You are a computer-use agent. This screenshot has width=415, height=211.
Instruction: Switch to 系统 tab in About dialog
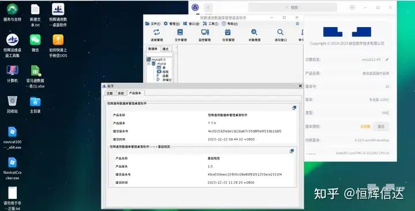point(120,93)
